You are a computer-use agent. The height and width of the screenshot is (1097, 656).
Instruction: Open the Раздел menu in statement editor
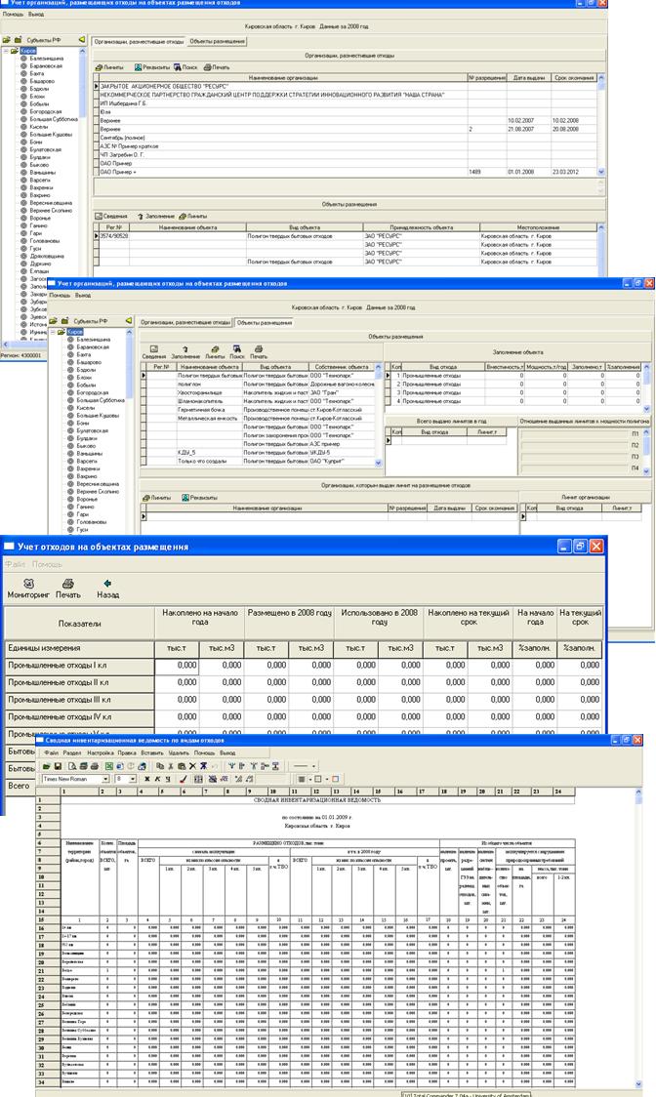71,753
